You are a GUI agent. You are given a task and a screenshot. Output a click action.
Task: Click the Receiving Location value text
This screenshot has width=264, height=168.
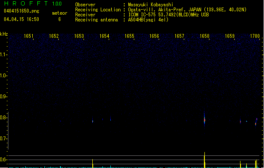click(187, 10)
